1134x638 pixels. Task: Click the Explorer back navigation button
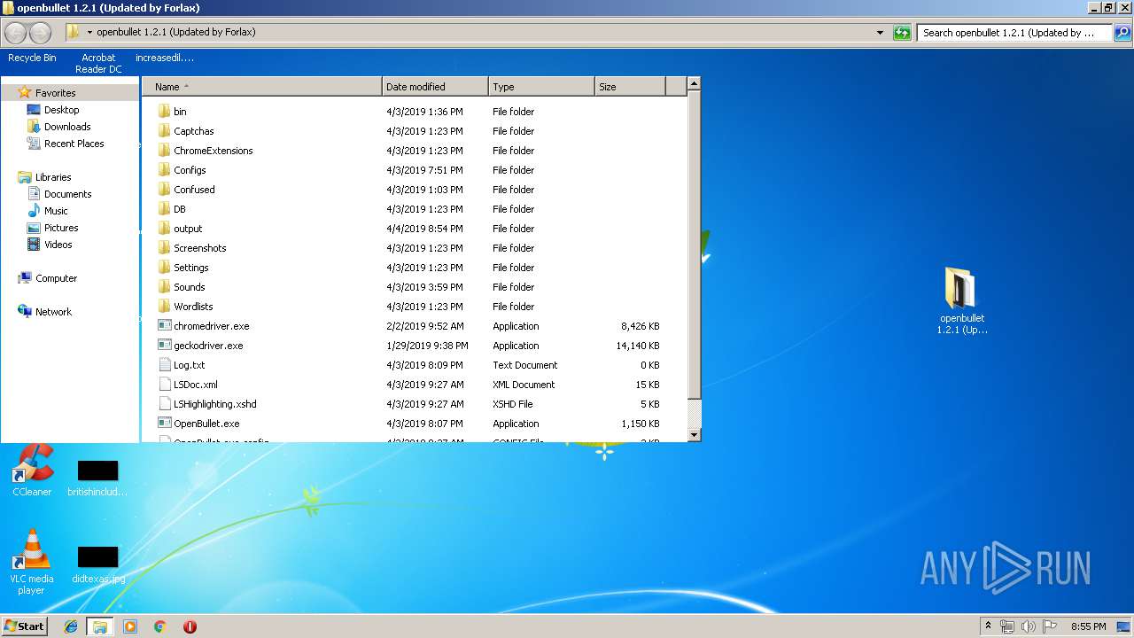pyautogui.click(x=15, y=33)
